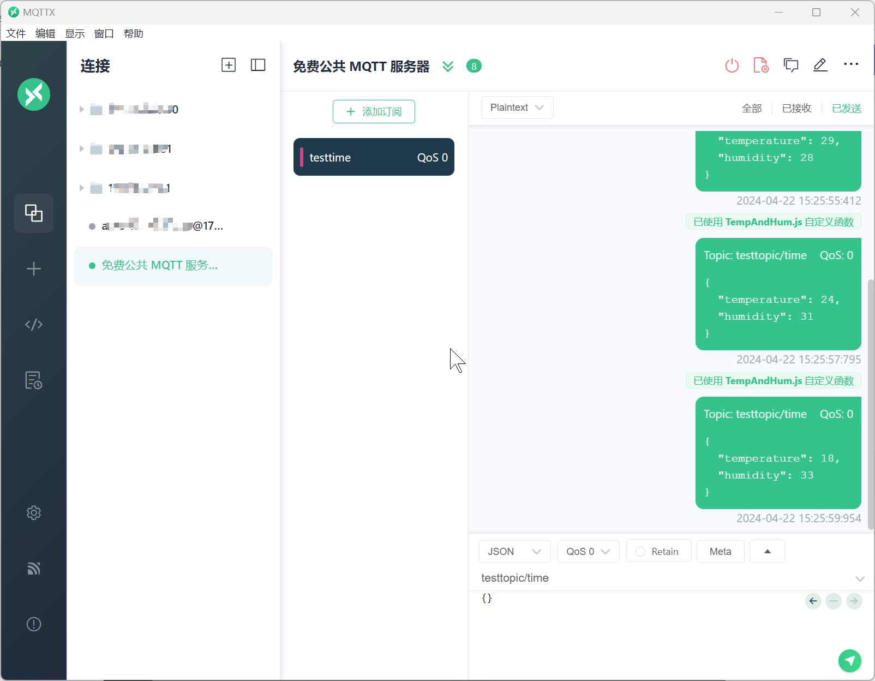Open the 显示 menu

coord(75,34)
